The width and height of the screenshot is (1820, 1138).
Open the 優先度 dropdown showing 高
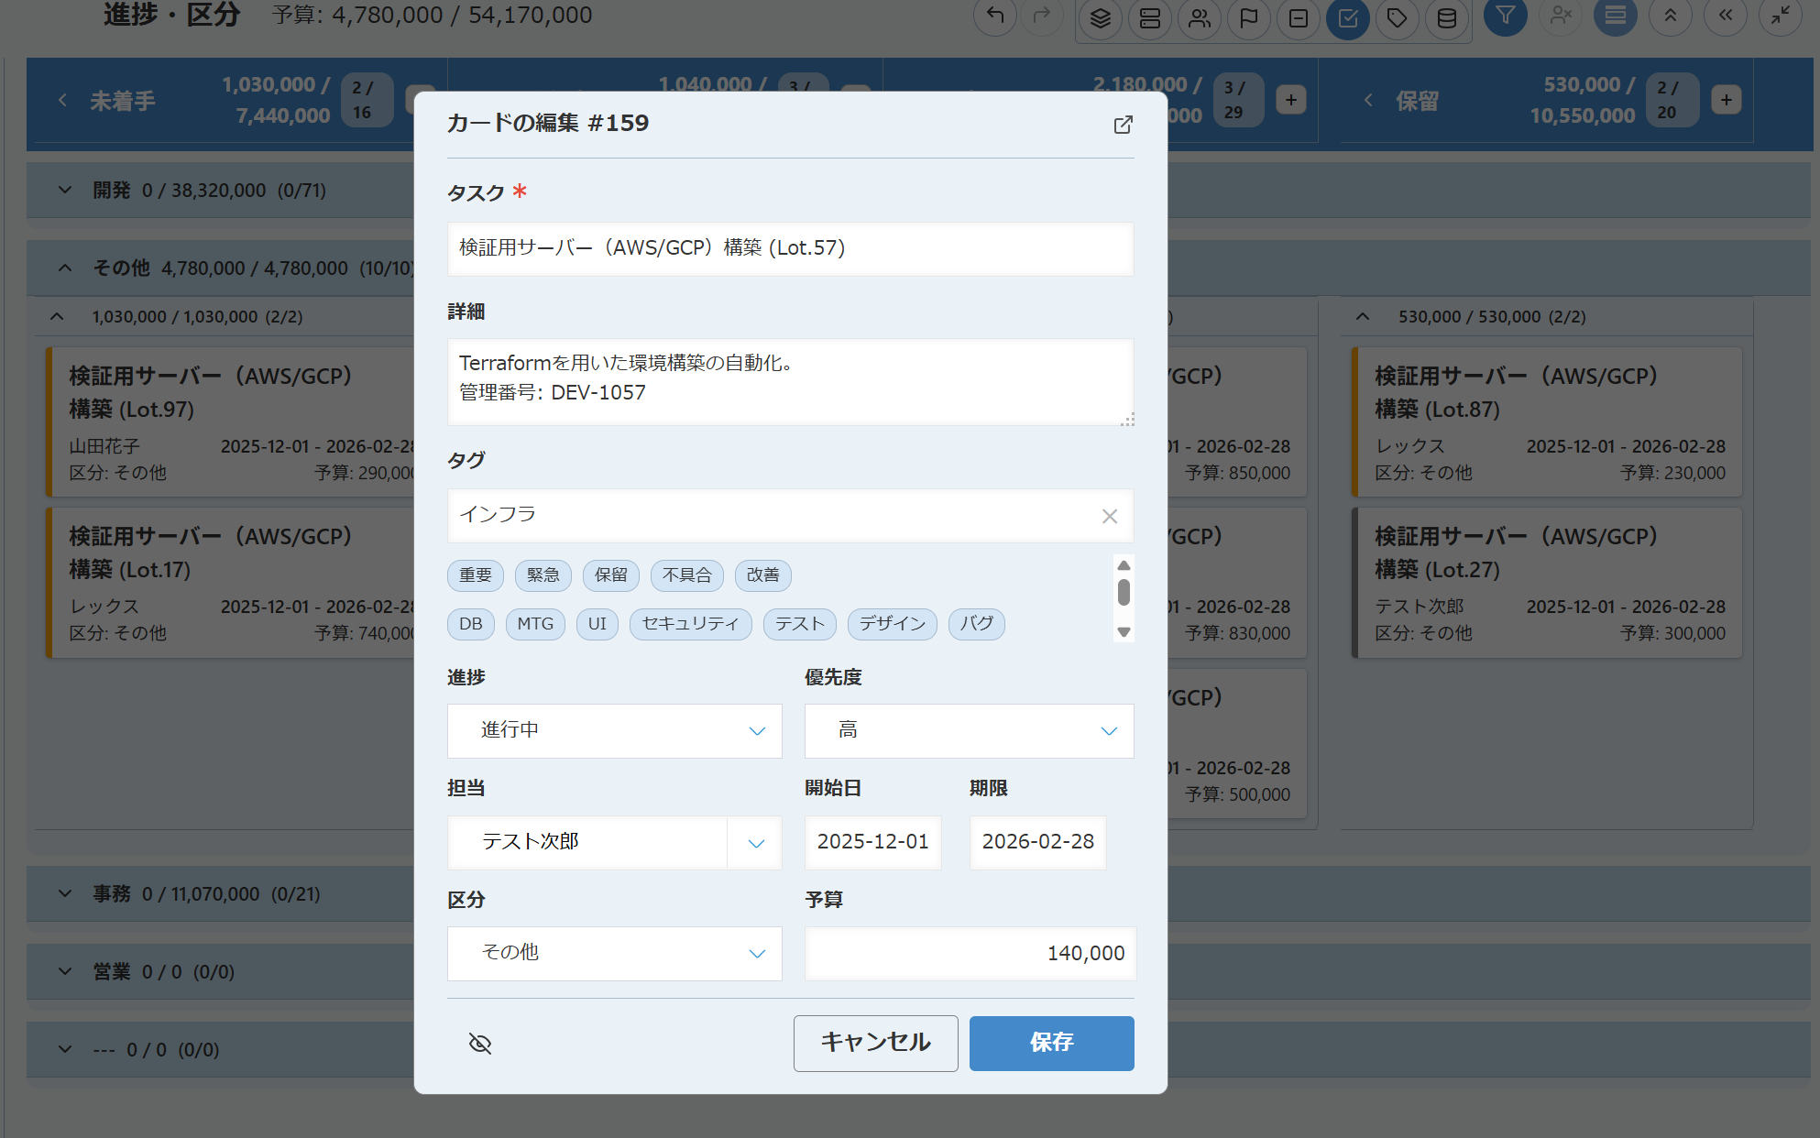(969, 730)
